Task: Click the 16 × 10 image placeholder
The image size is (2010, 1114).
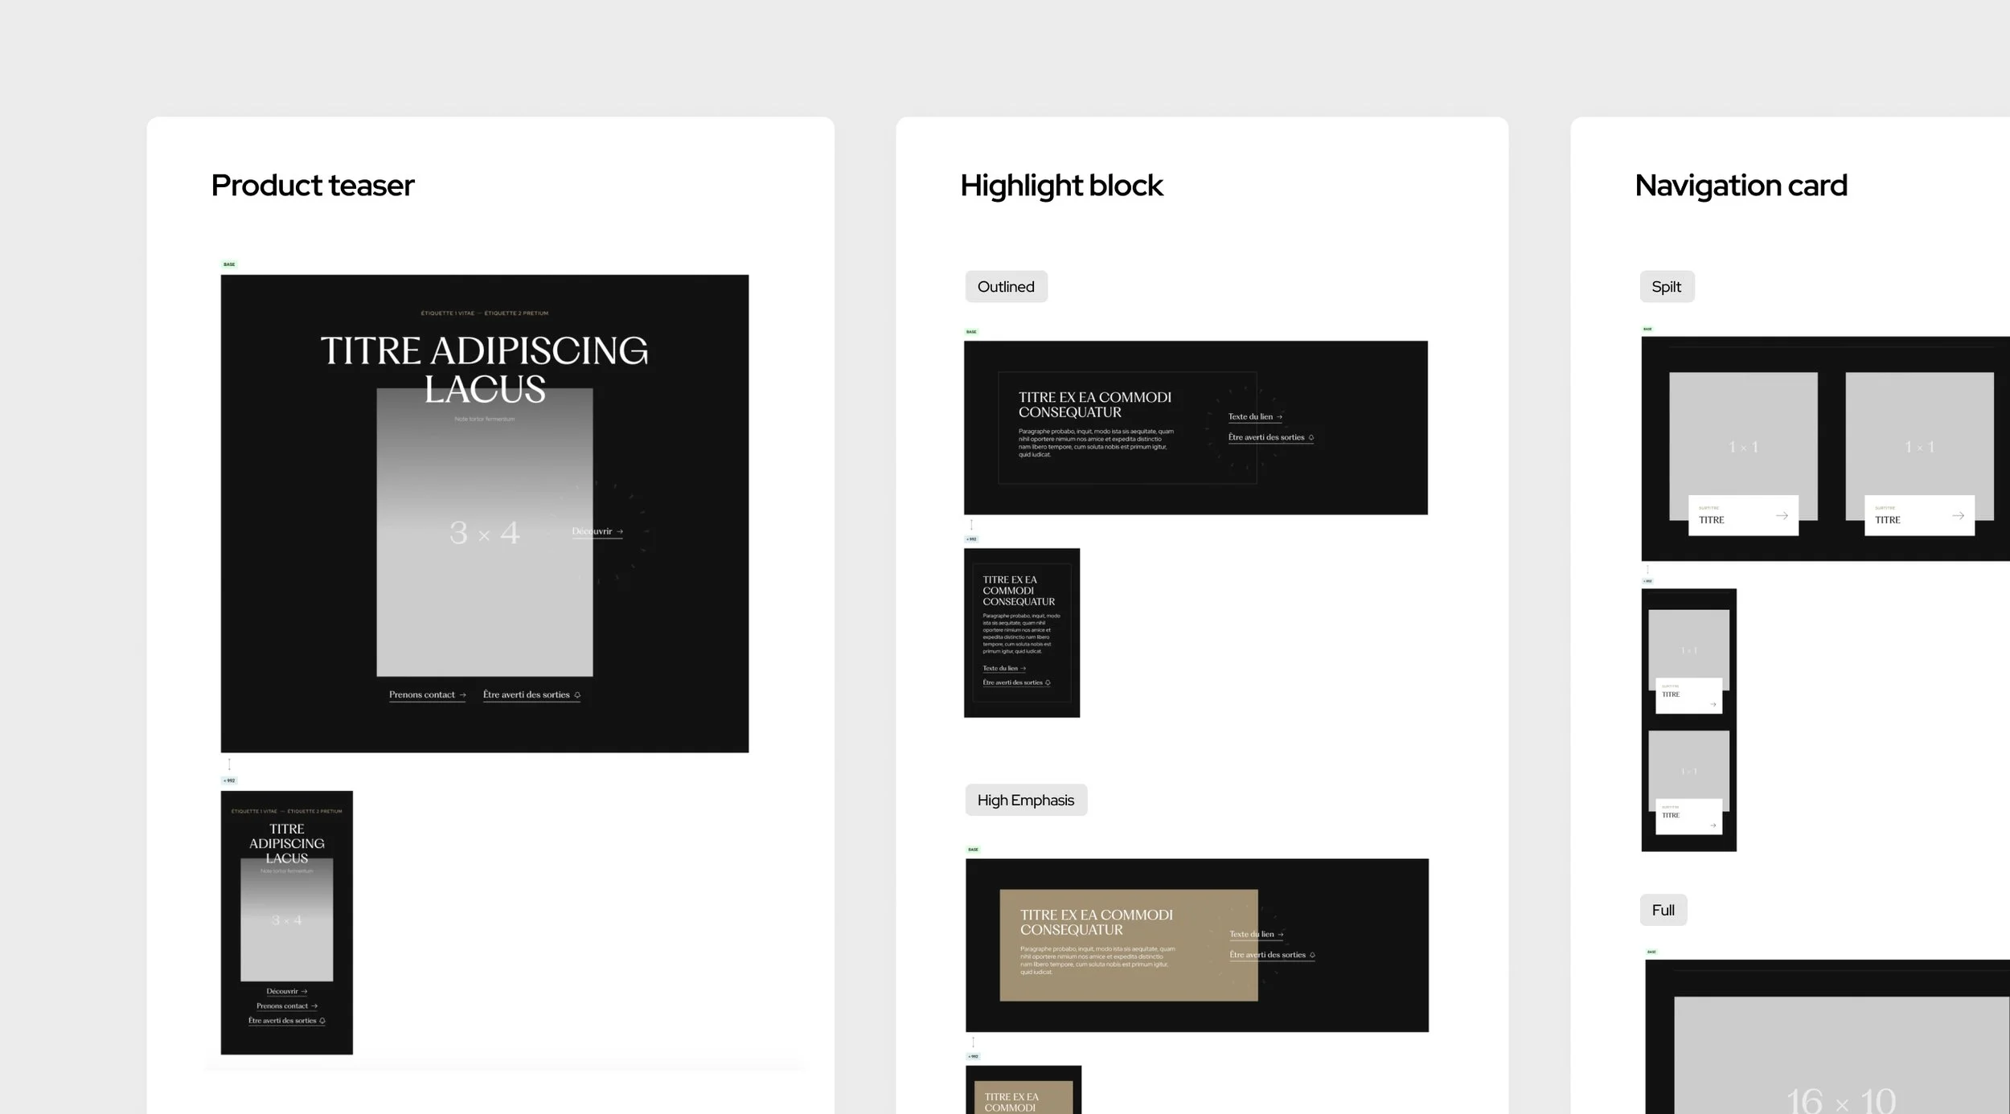Action: 1841,1061
